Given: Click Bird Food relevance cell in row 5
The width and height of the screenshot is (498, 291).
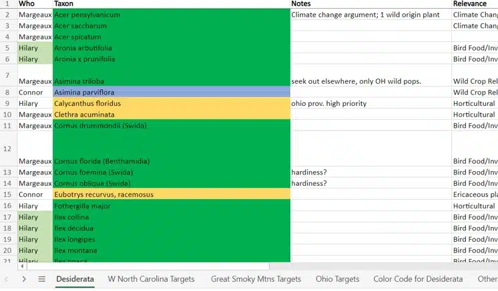Looking at the screenshot, I should coord(475,48).
